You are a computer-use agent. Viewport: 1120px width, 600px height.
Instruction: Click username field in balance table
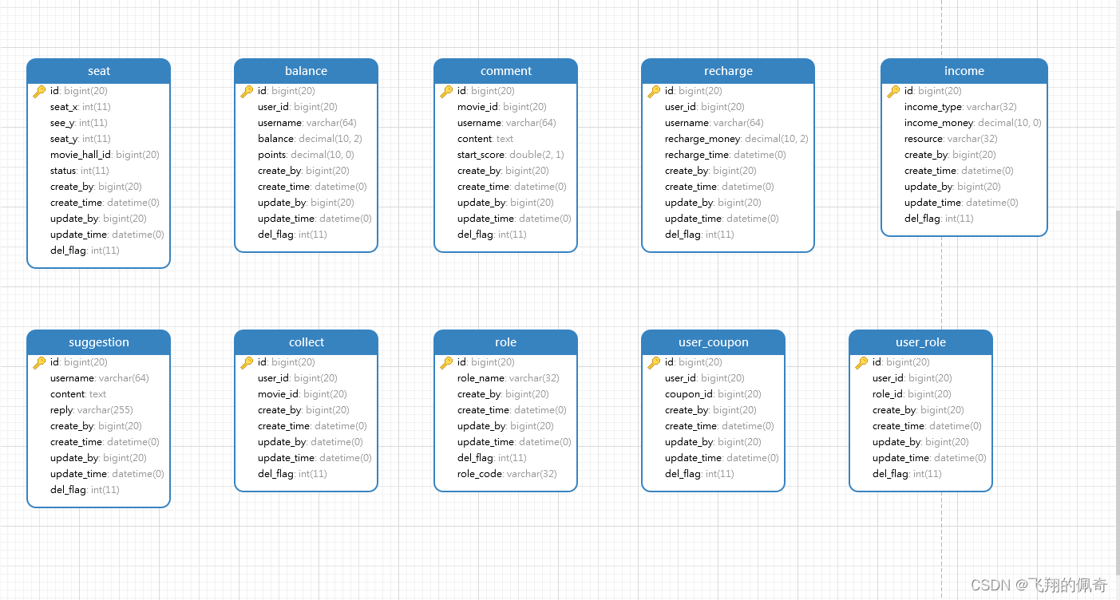click(307, 123)
